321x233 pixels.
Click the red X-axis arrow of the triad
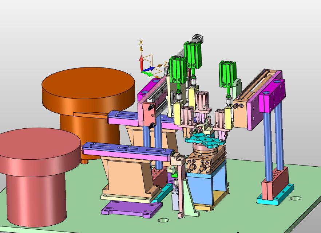(141, 63)
